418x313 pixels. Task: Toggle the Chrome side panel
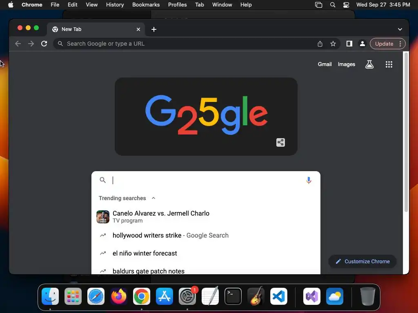(349, 44)
